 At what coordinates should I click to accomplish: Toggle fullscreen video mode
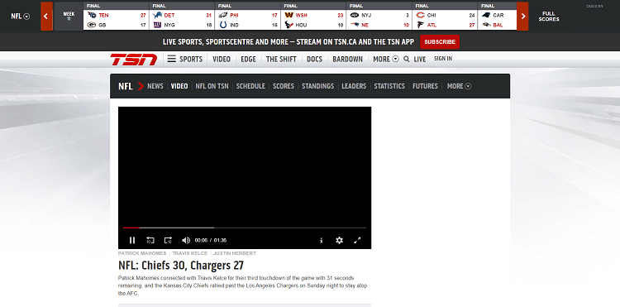(x=357, y=240)
